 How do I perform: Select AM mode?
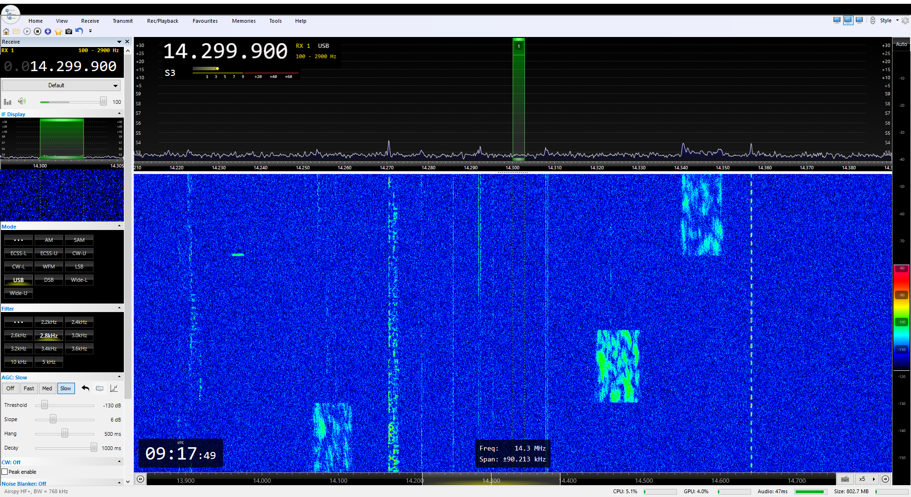coord(49,240)
